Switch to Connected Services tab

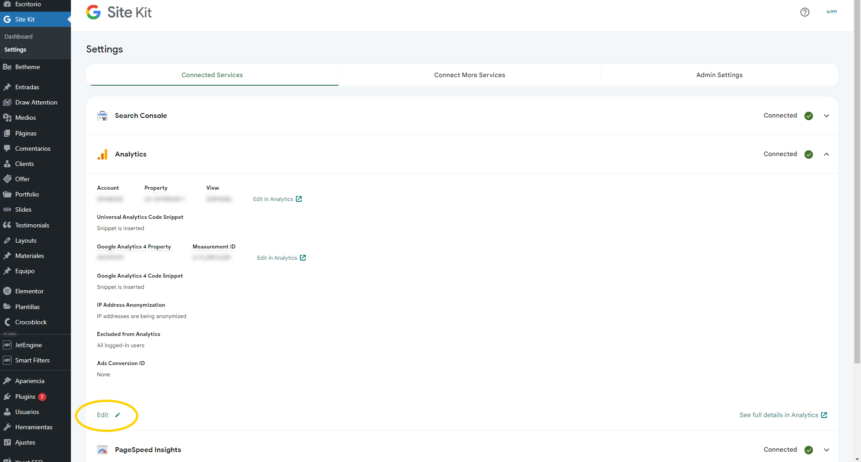point(212,75)
